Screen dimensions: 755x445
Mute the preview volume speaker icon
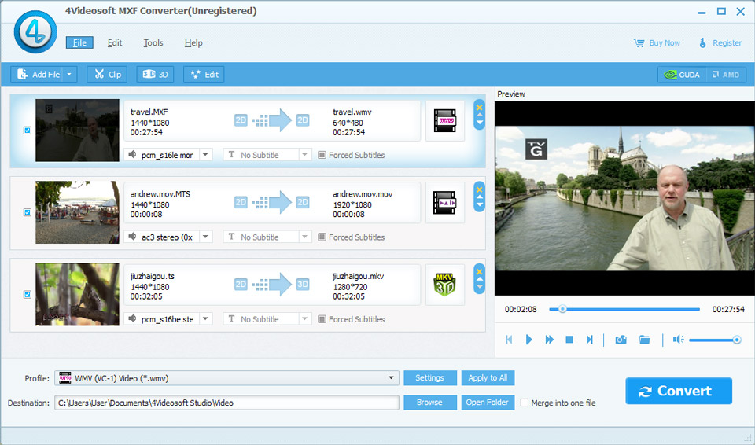tap(678, 340)
